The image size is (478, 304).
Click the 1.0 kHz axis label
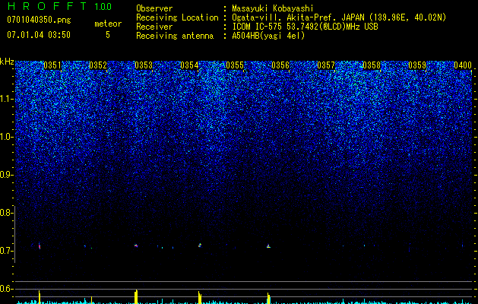tap(6, 137)
